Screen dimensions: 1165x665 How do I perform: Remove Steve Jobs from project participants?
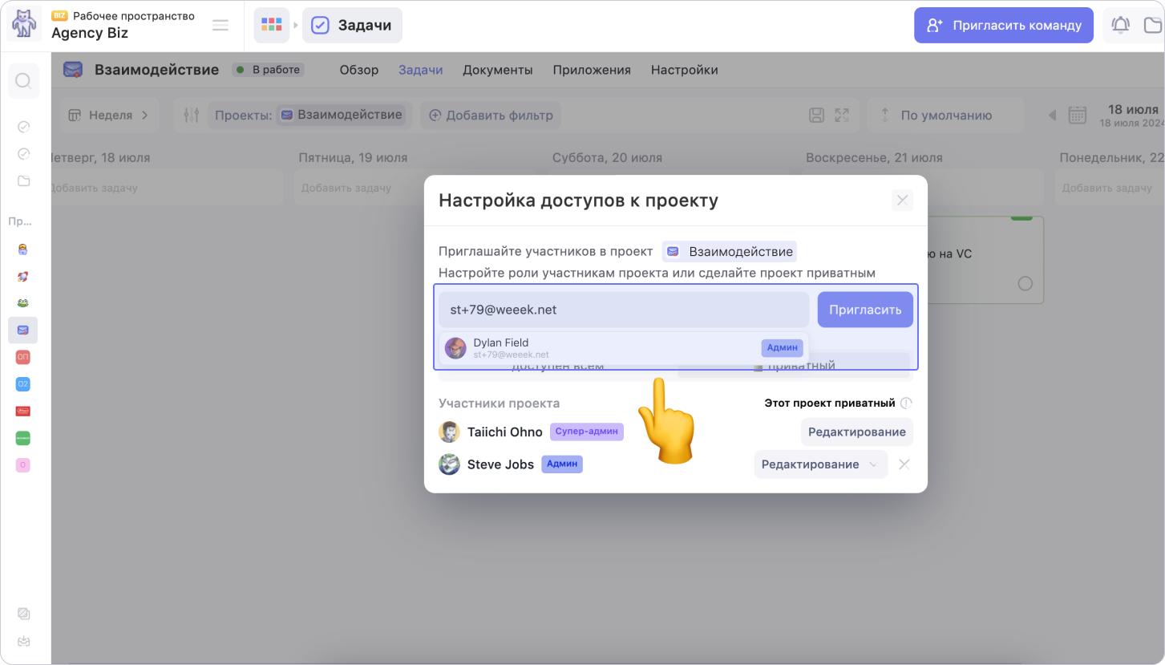click(904, 464)
